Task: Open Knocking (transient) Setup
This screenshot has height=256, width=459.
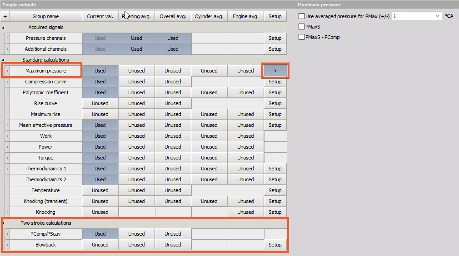Action: pos(275,201)
